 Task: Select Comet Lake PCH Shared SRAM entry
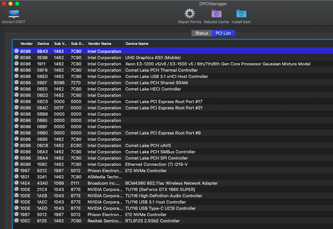pyautogui.click(x=157, y=83)
